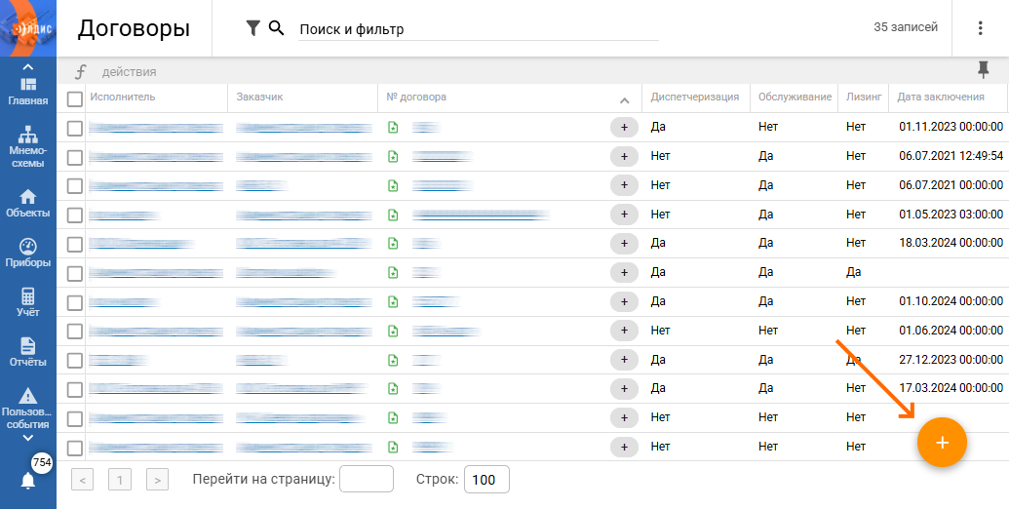Screen dimensions: 1009x509
Task: Click plus button in row dated 01.11.2023
Action: coord(624,128)
